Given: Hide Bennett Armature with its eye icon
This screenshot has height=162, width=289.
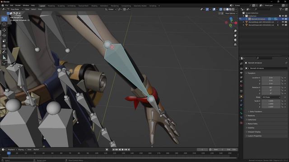Looking at the screenshot, I should [x=283, y=19].
